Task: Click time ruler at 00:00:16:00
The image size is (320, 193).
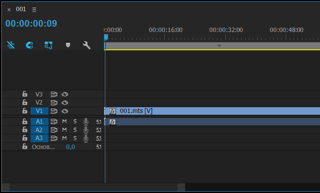Action: coord(165,30)
